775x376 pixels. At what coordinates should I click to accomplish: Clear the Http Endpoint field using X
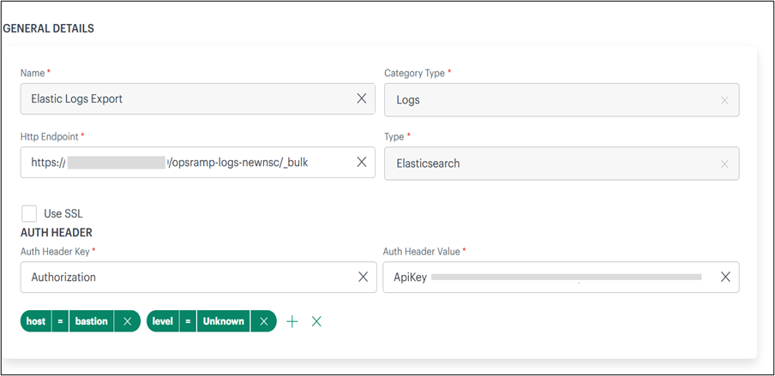(361, 162)
